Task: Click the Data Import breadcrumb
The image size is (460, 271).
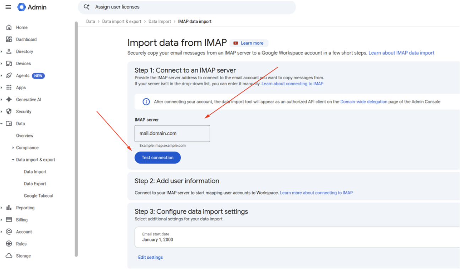Action: pos(159,22)
